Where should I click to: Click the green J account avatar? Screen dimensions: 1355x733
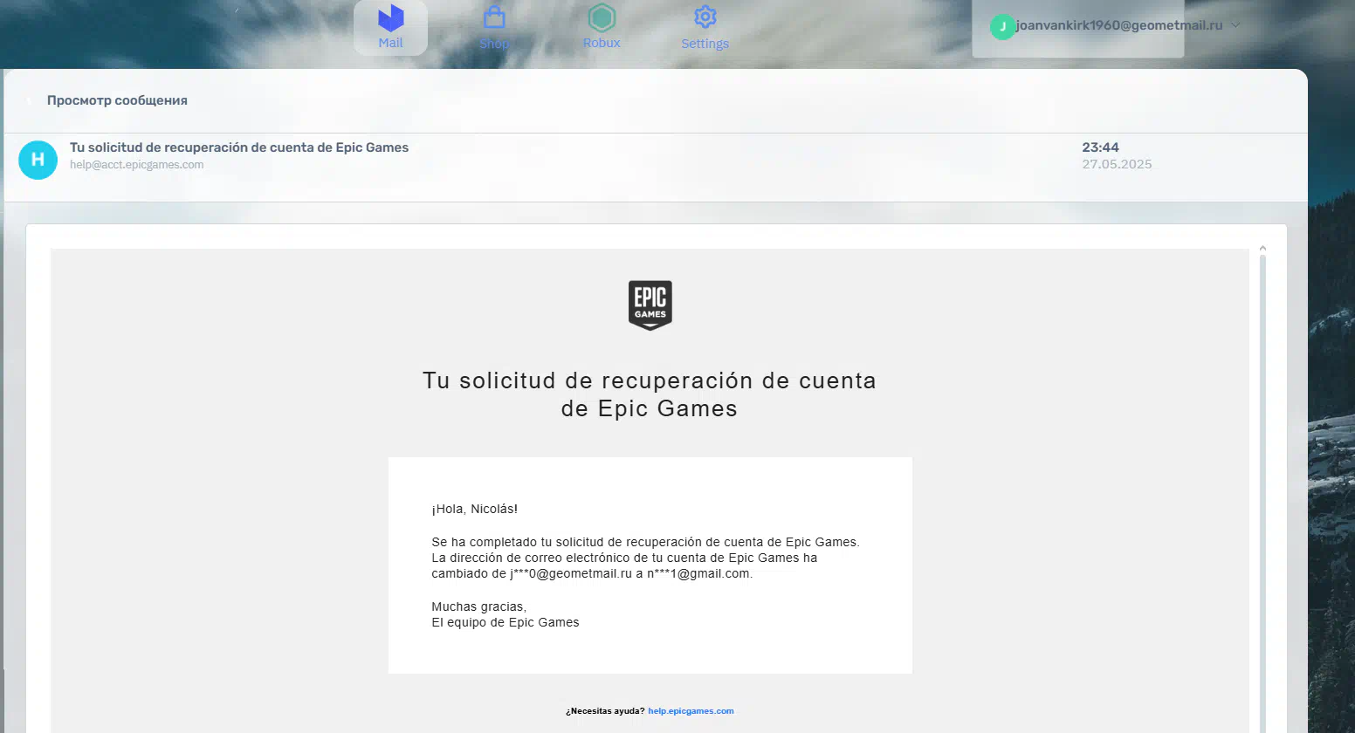pos(1002,27)
